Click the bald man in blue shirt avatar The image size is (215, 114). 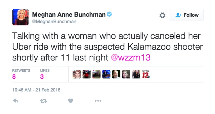point(116,74)
